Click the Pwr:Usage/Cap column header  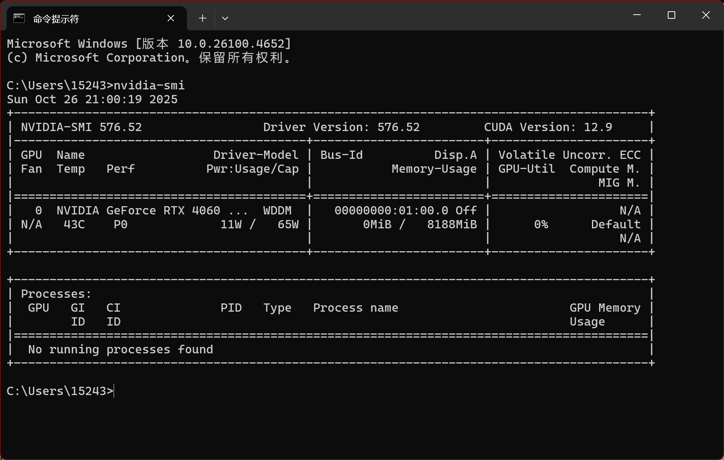(x=252, y=169)
